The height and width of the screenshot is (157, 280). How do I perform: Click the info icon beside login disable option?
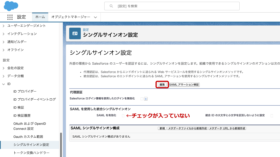click(146, 99)
